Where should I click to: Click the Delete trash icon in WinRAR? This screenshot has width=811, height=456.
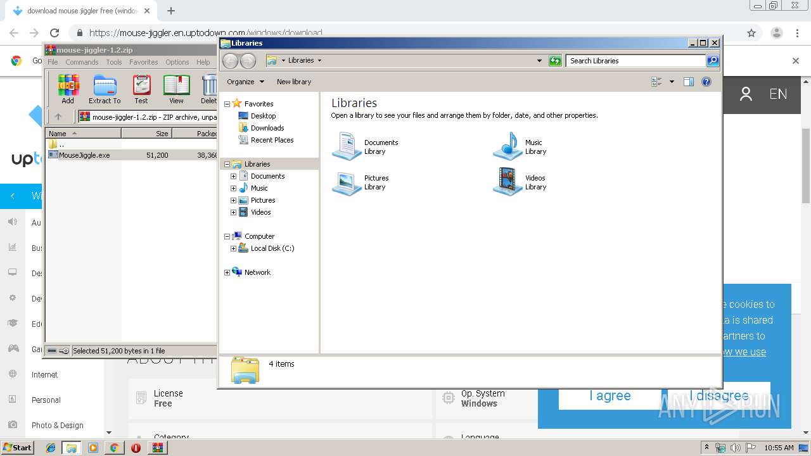[x=209, y=89]
